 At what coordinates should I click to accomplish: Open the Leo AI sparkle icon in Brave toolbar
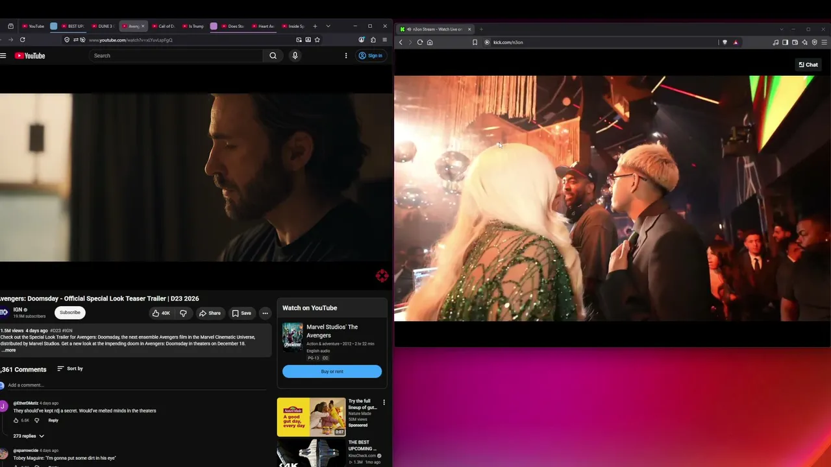804,42
